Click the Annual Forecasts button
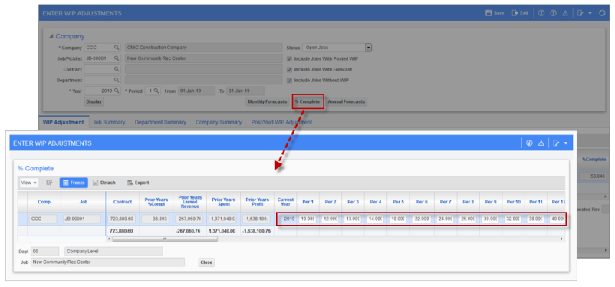The image size is (615, 287). [x=347, y=102]
